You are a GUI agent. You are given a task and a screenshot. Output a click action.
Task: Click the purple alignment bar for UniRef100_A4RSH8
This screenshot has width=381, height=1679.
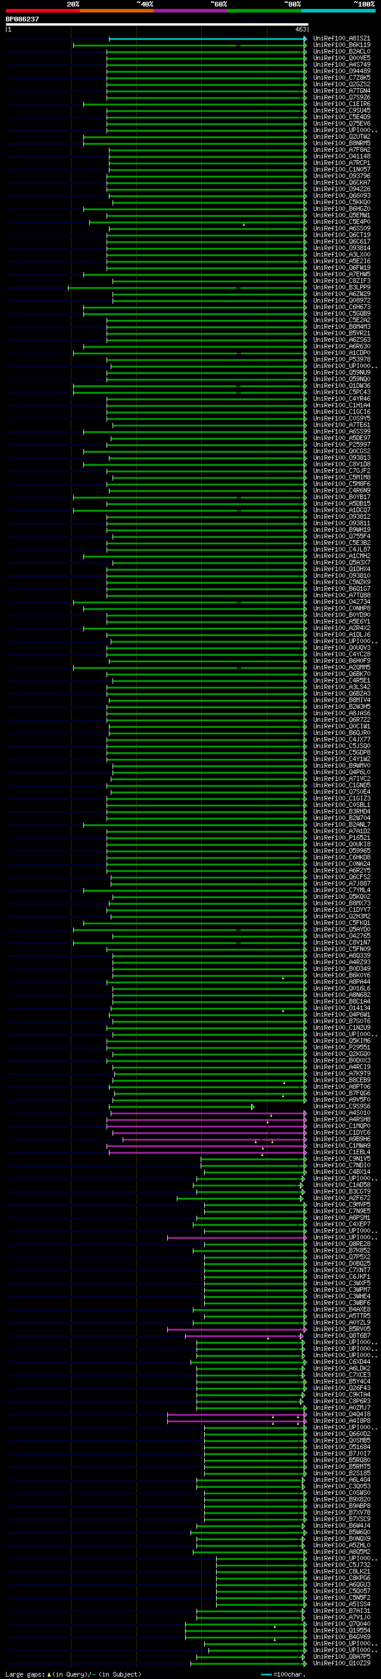tap(207, 1120)
